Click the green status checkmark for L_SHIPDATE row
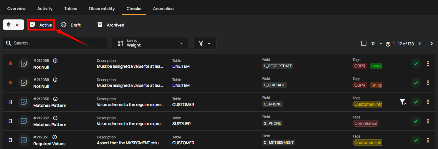This screenshot has height=149, width=438. click(x=416, y=83)
